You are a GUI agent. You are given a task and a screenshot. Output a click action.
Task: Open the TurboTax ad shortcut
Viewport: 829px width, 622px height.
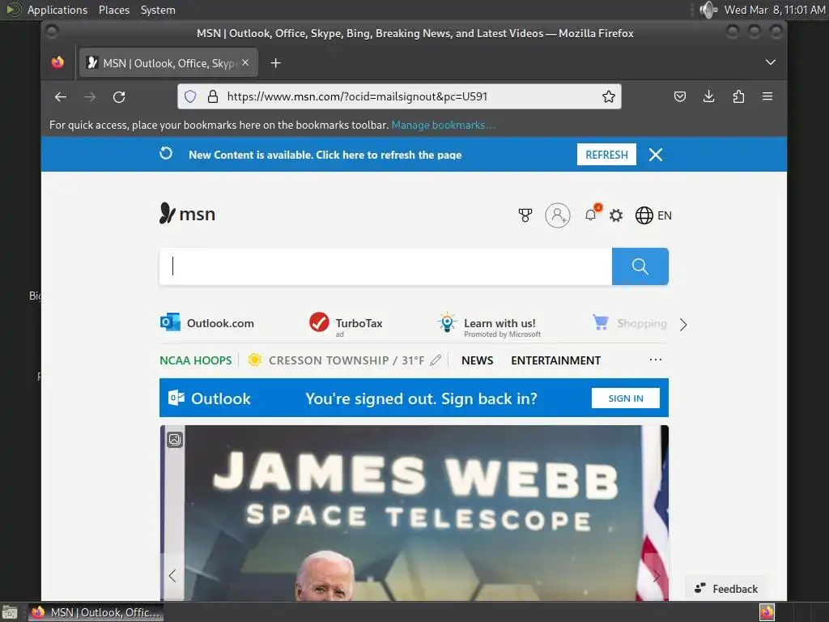346,324
